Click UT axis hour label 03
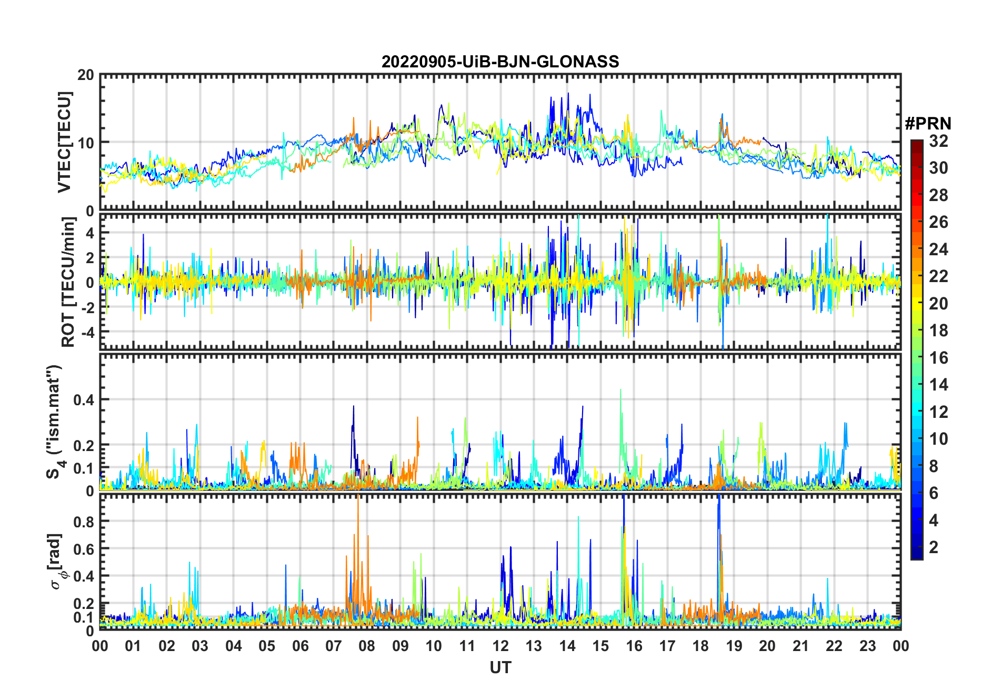This screenshot has height=700, width=1001. click(x=201, y=646)
